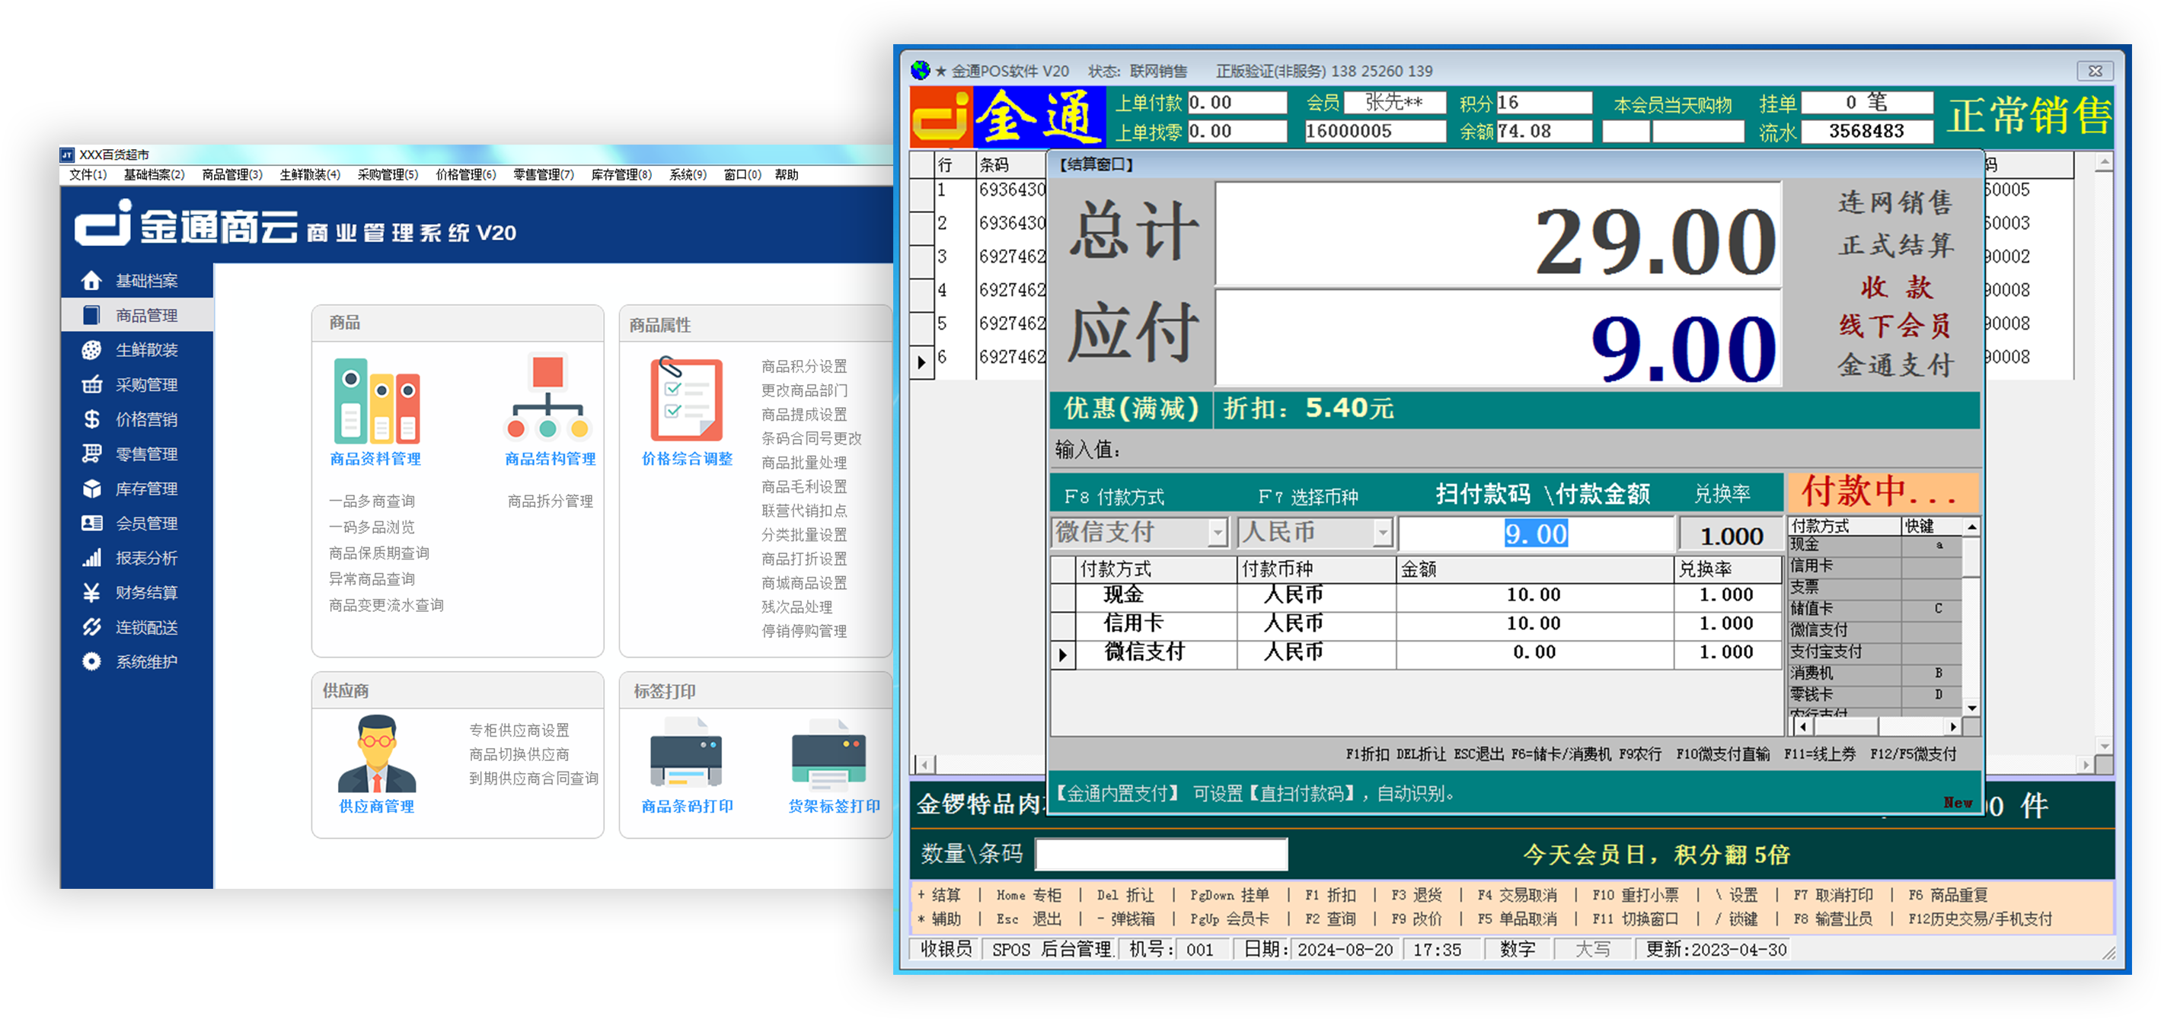Click the XXX百货超市 window title icon
The image size is (2161, 1019).
(67, 154)
